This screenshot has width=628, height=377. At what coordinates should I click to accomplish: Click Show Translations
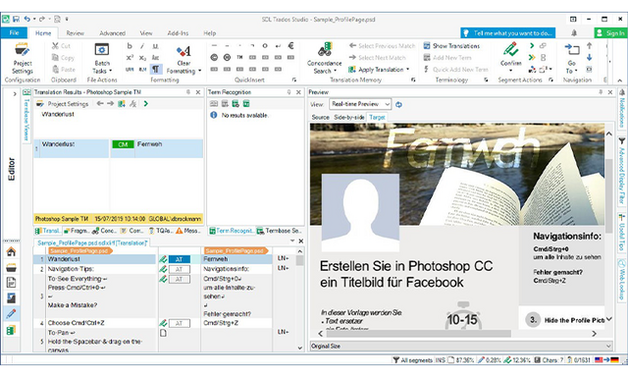tap(451, 46)
